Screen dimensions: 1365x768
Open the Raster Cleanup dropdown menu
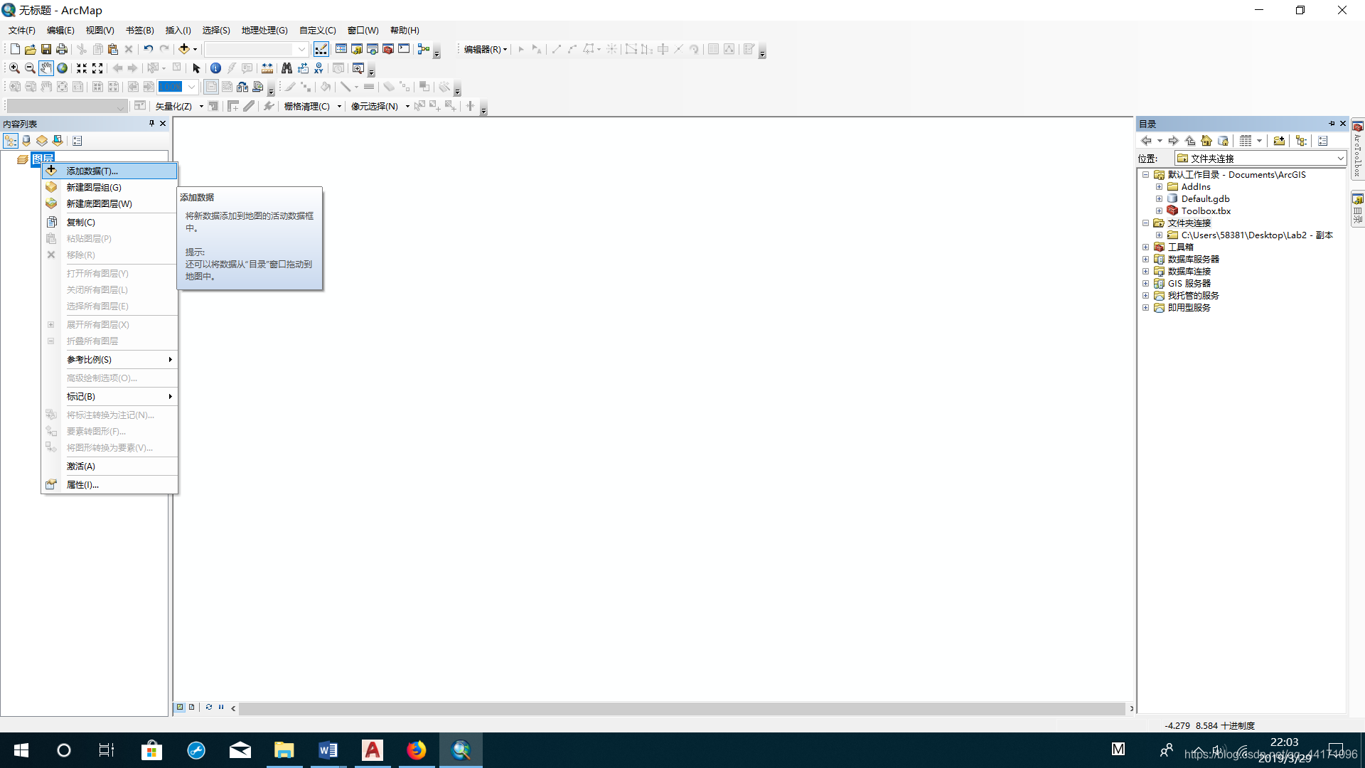click(x=313, y=106)
